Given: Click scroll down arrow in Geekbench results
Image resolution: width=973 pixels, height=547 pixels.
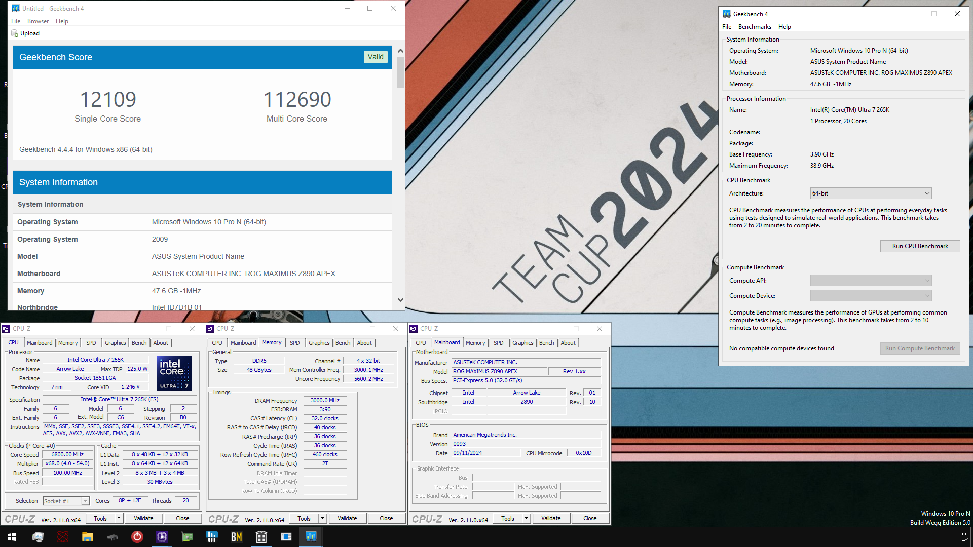Looking at the screenshot, I should 400,299.
